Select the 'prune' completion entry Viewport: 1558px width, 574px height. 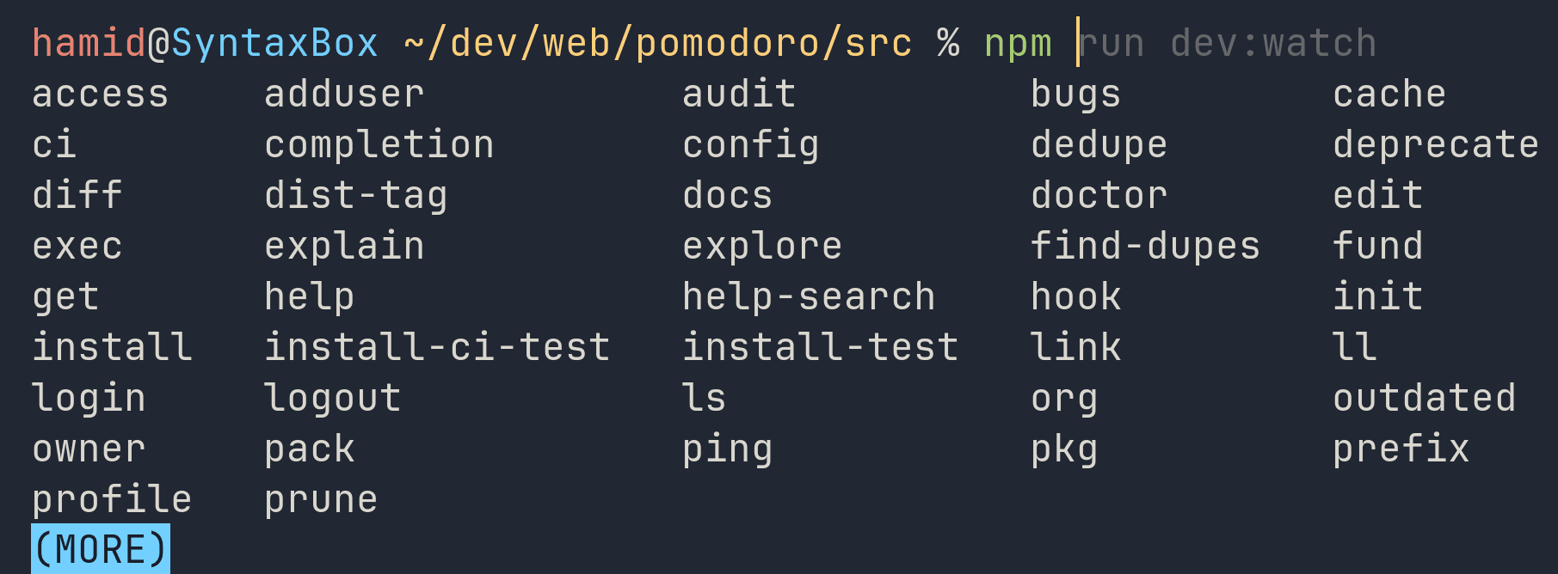[321, 500]
